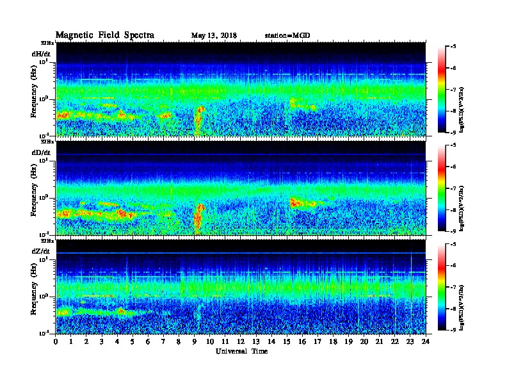Click the hour 4 tick label on the time axis
The height and width of the screenshot is (392, 507).
117,341
